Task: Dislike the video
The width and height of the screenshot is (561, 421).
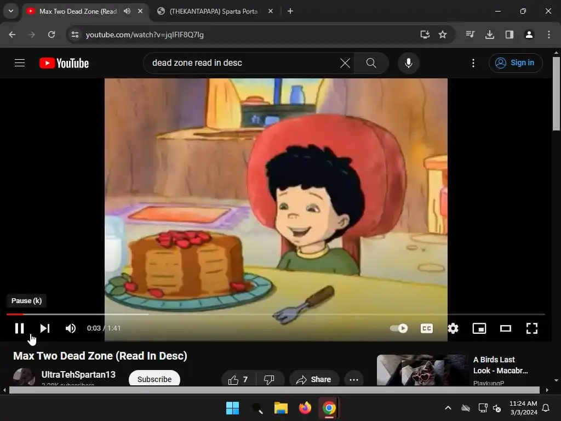Action: coord(269,379)
